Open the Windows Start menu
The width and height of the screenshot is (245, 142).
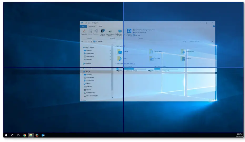pyautogui.click(x=6, y=135)
